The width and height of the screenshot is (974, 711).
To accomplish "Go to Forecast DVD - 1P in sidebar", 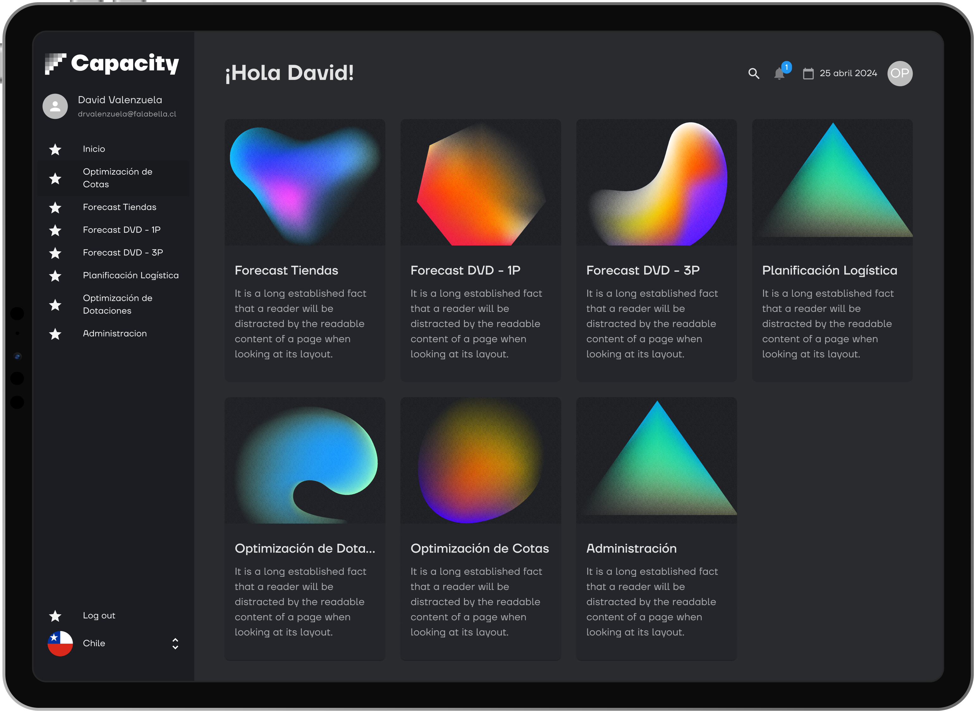I will [x=121, y=230].
